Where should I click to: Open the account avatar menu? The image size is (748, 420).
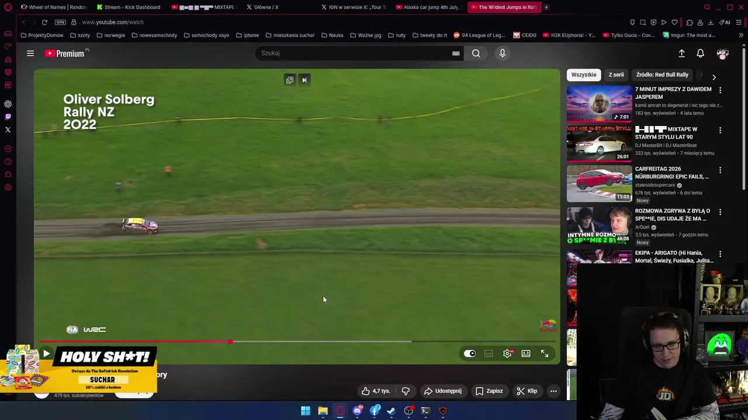tap(723, 54)
